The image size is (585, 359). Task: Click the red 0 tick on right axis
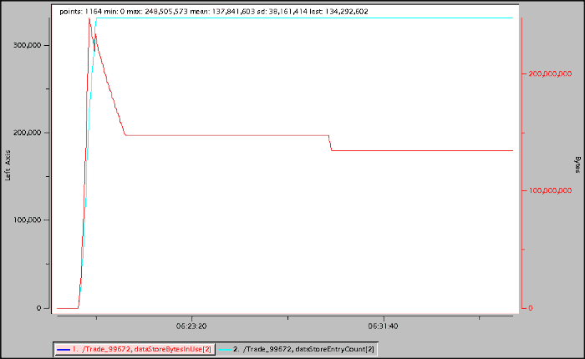tap(530, 308)
